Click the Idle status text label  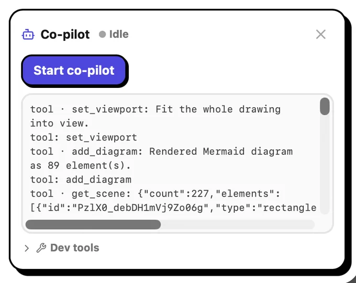(119, 35)
